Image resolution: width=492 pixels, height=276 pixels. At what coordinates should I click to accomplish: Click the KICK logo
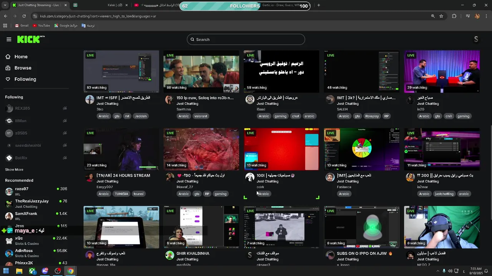click(31, 39)
